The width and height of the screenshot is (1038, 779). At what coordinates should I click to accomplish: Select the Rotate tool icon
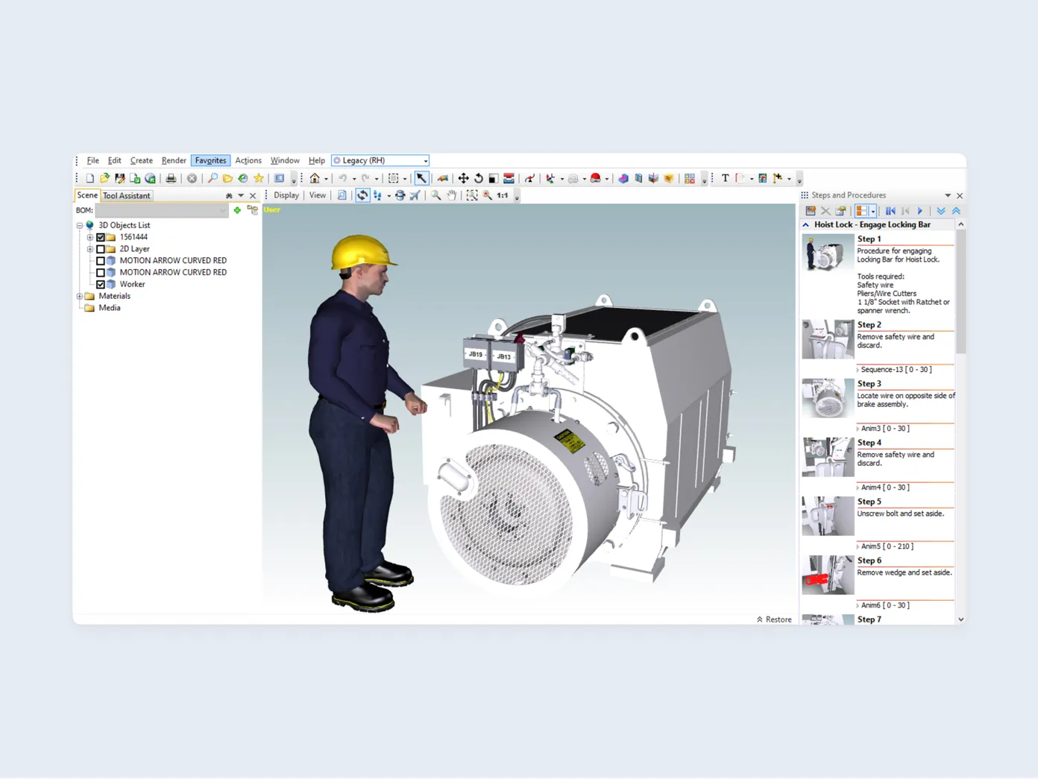pyautogui.click(x=479, y=178)
